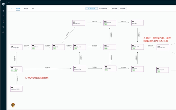Enable the hierarchical layout toggle button

click(92, 8)
